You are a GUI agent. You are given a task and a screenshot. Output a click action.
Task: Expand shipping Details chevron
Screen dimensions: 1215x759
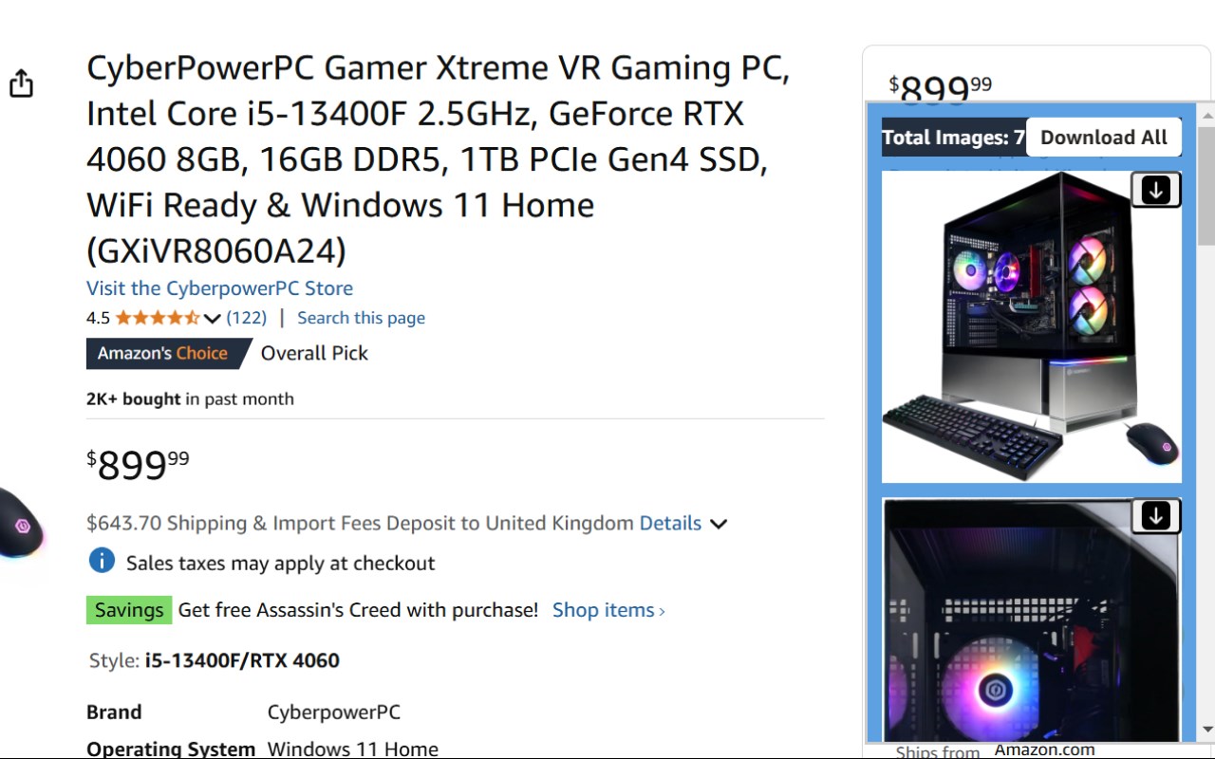(719, 524)
